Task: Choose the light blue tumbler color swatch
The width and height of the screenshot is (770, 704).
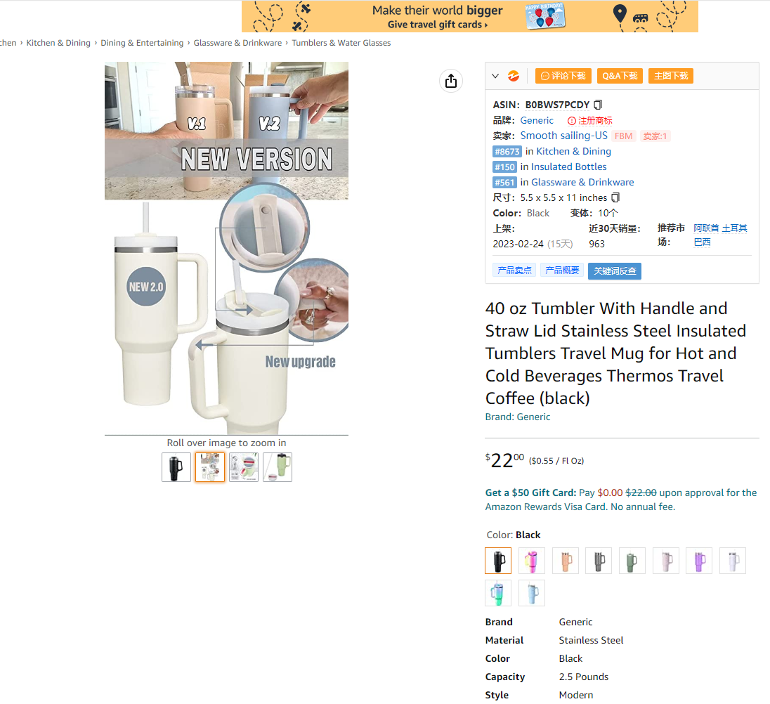Action: click(x=531, y=593)
